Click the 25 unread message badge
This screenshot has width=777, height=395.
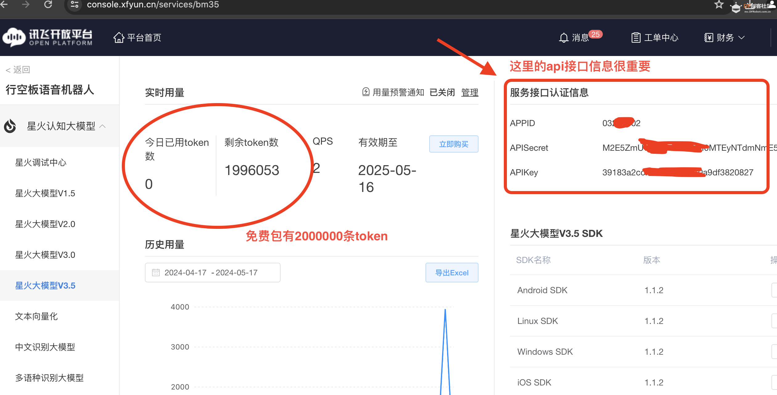coord(595,34)
